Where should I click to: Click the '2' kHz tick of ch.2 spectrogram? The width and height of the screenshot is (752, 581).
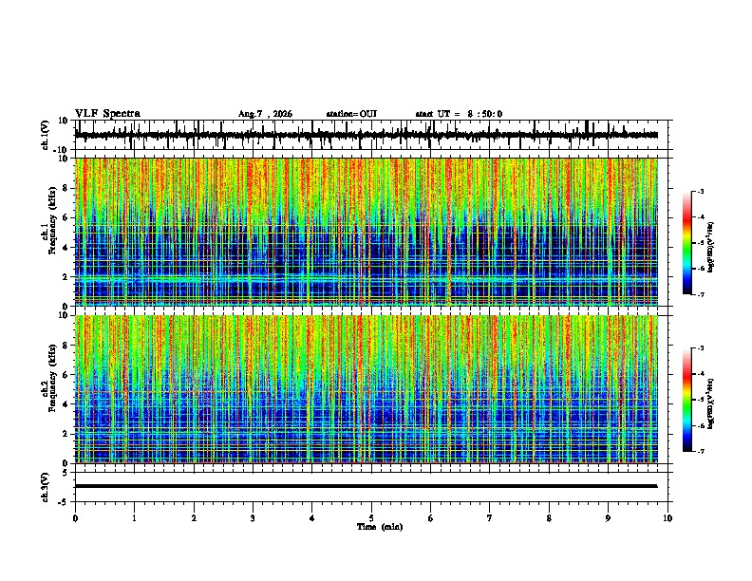tap(66, 434)
